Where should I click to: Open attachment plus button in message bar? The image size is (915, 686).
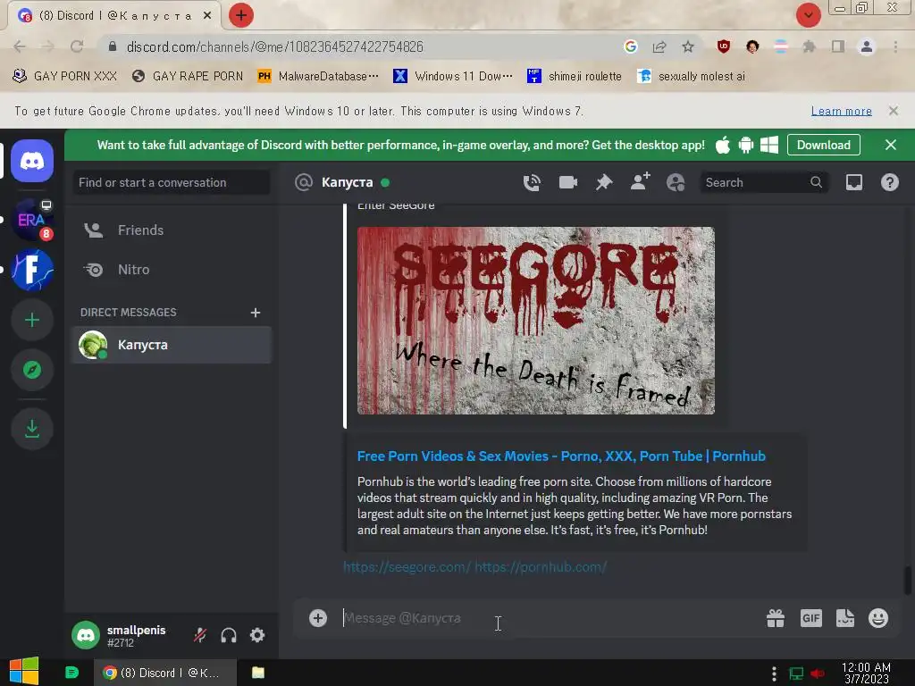click(x=318, y=618)
